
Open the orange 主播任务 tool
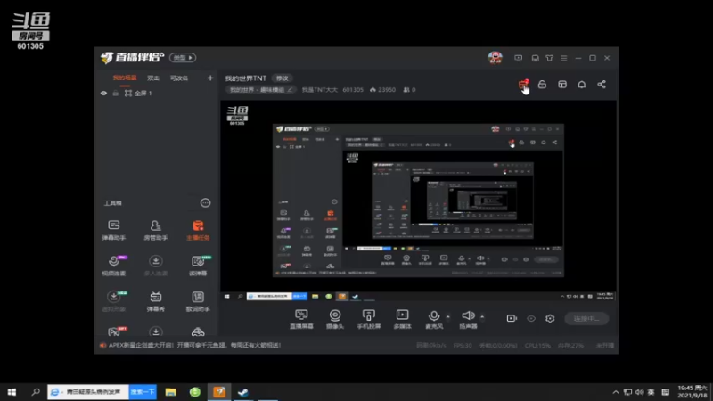198,230
